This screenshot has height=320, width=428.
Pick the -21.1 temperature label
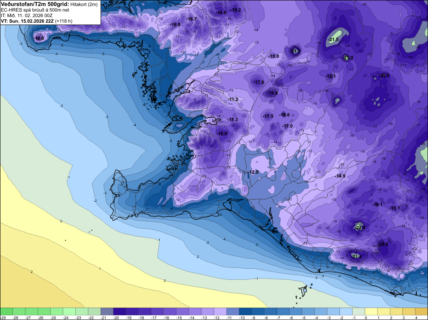[x=295, y=51]
